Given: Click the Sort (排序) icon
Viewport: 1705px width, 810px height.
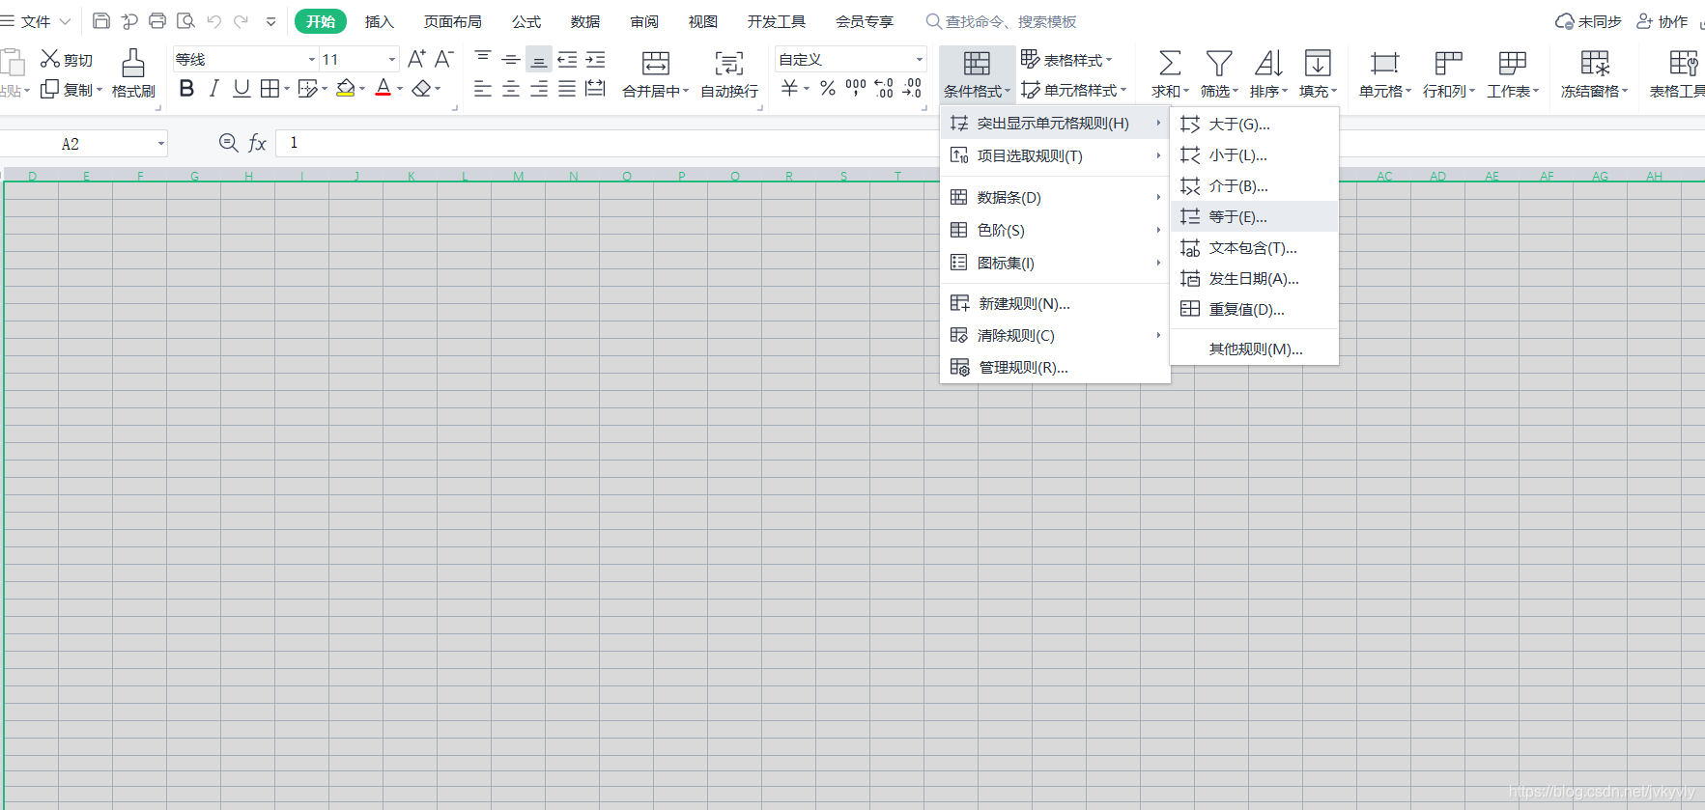Looking at the screenshot, I should point(1268,64).
